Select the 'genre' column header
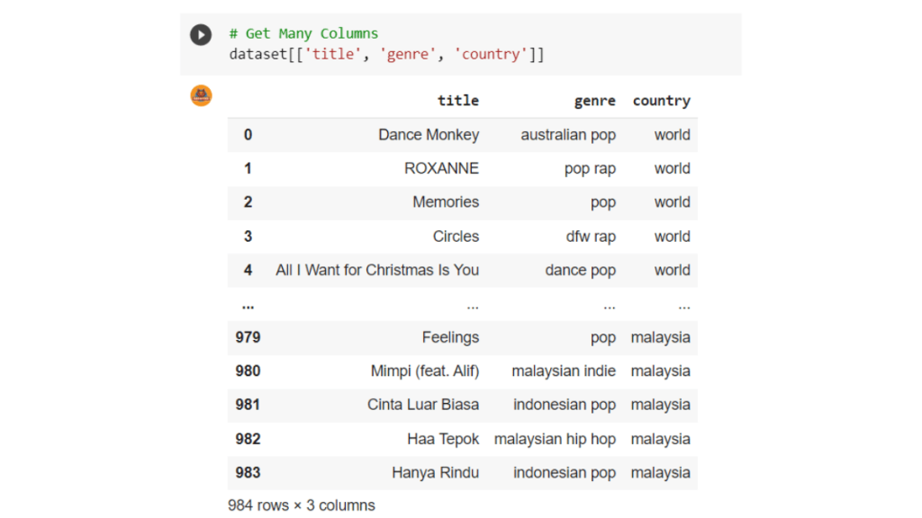The height and width of the screenshot is (518, 922). coord(594,101)
